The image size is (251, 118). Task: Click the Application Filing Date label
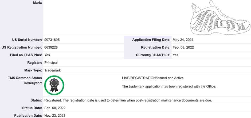coord(151,40)
